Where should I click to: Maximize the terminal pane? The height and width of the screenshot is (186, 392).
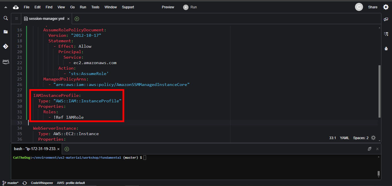point(370,149)
